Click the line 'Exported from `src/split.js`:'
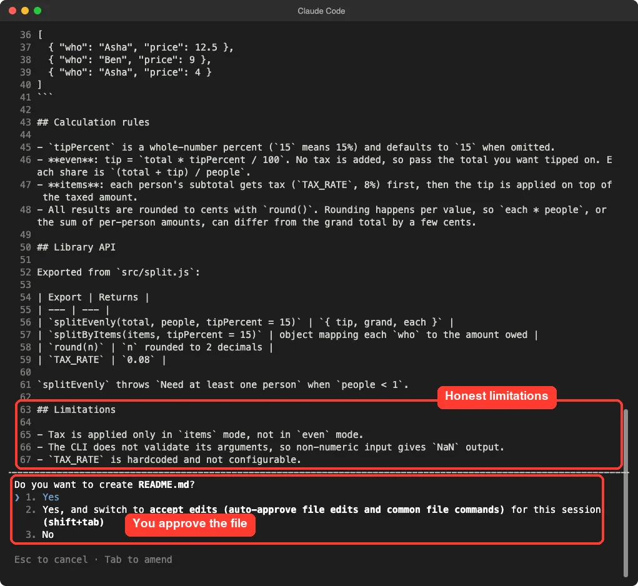Image resolution: width=638 pixels, height=586 pixels. pos(118,272)
